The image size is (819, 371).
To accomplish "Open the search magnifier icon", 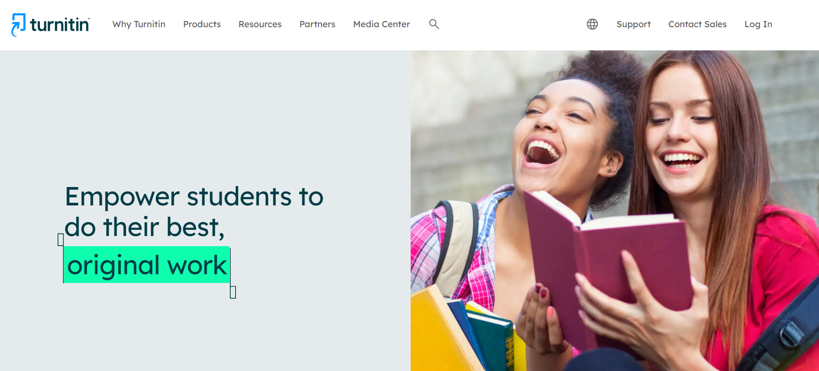I will [434, 24].
